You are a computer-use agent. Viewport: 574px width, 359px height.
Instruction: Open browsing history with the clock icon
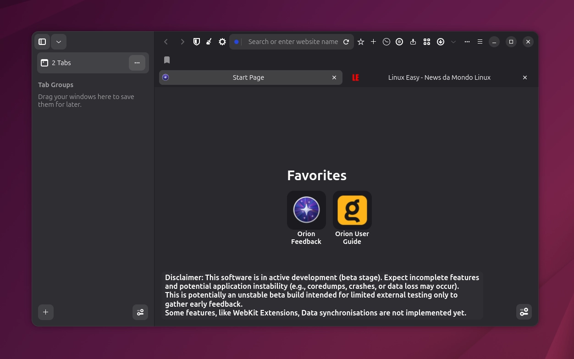386,41
